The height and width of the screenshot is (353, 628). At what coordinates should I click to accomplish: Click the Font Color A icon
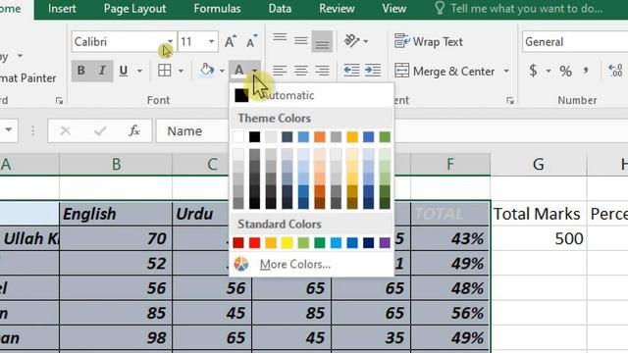coord(238,71)
